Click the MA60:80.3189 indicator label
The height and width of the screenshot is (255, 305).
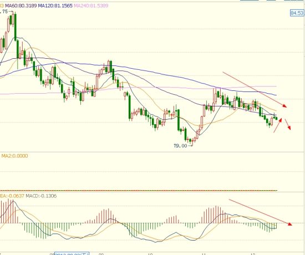(21, 6)
